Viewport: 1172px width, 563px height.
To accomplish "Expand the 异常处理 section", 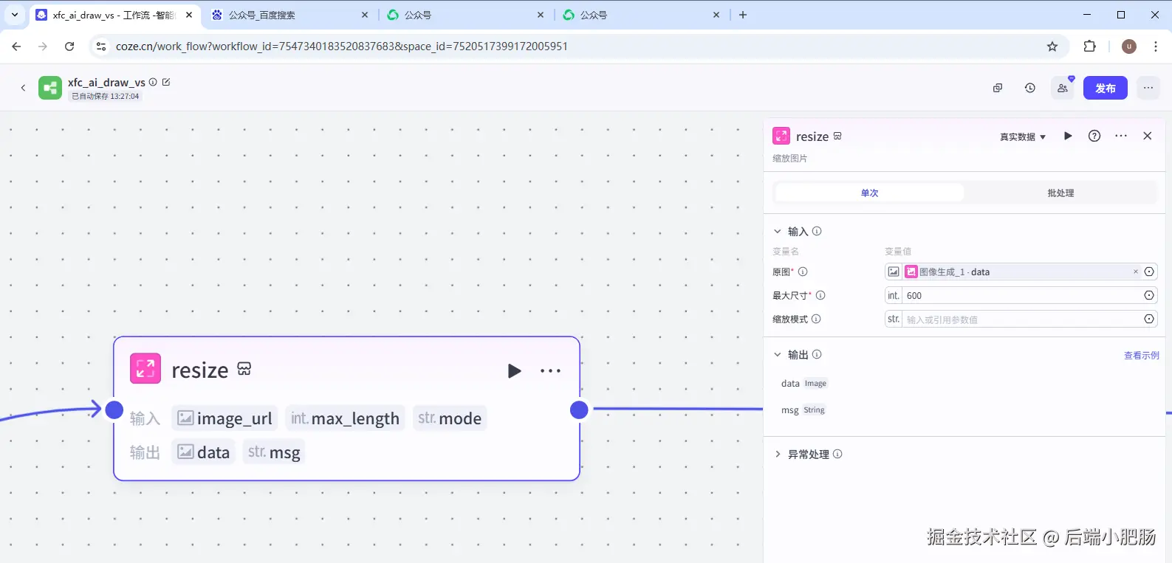I will 778,454.
